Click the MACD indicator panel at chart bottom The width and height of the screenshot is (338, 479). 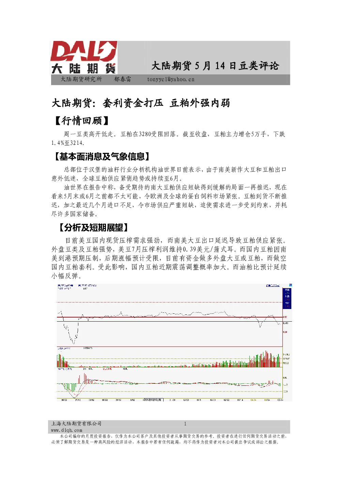coord(170,383)
